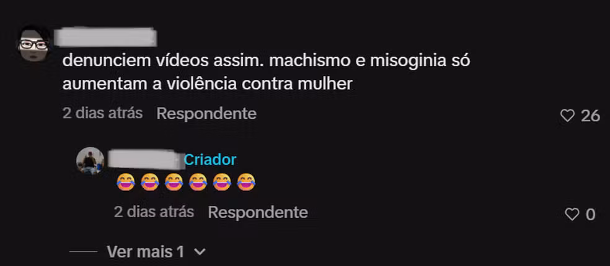Click the 0 like count number
610x266 pixels.
(590, 215)
